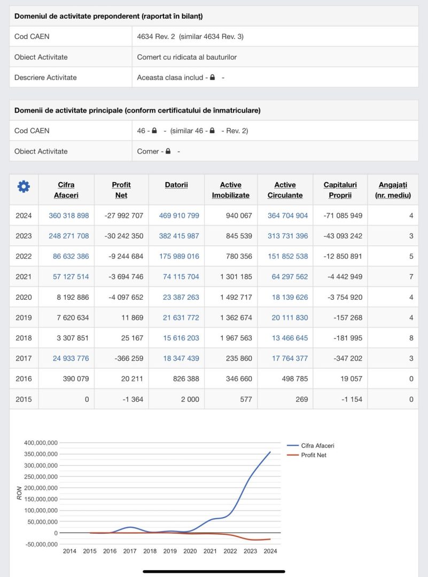Viewport: 428px width, 577px height.
Task: Select 2024 equity value -71 085 949
Action: click(343, 216)
